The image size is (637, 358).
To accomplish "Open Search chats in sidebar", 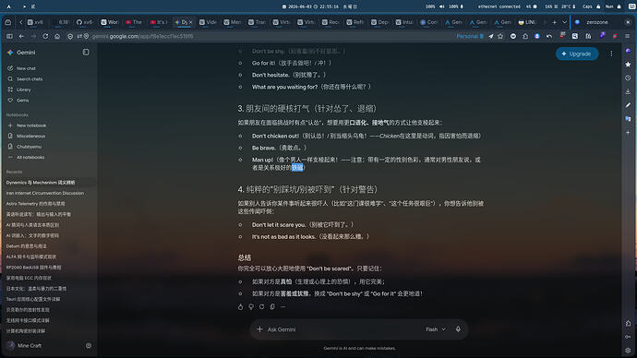I will click(25, 78).
